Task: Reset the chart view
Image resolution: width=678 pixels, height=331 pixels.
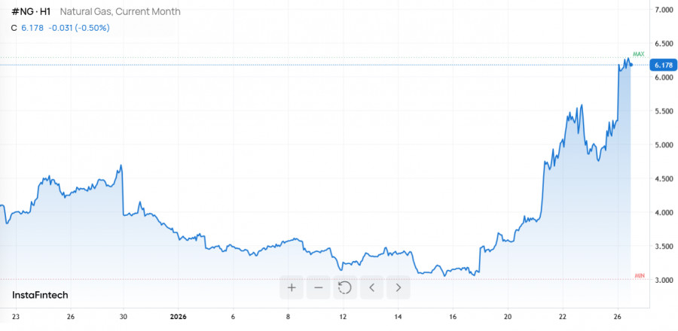Action: pos(345,287)
